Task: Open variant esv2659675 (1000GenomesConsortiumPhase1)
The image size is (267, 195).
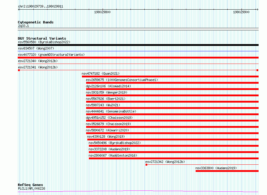Action: click(122, 80)
